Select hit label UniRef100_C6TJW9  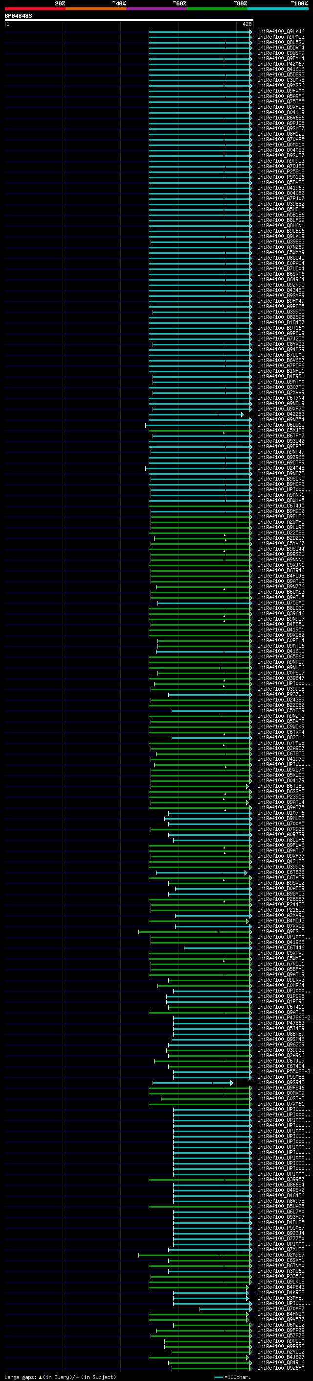(281, 1061)
